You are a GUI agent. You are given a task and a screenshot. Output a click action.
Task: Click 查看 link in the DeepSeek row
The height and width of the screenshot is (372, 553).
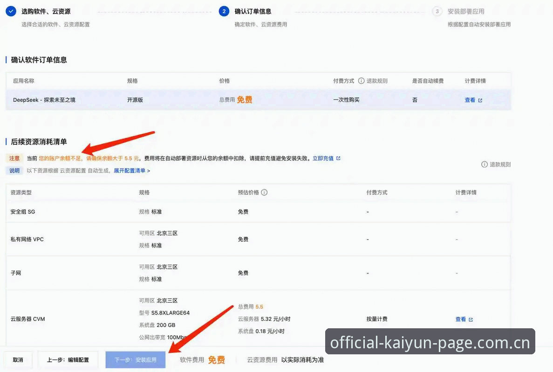(470, 100)
